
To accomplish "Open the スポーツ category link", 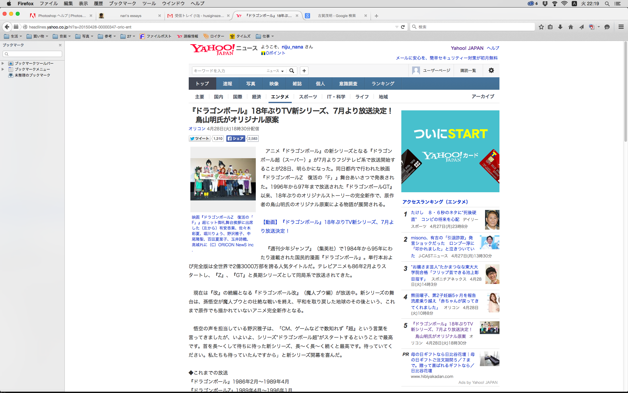I will tap(308, 97).
